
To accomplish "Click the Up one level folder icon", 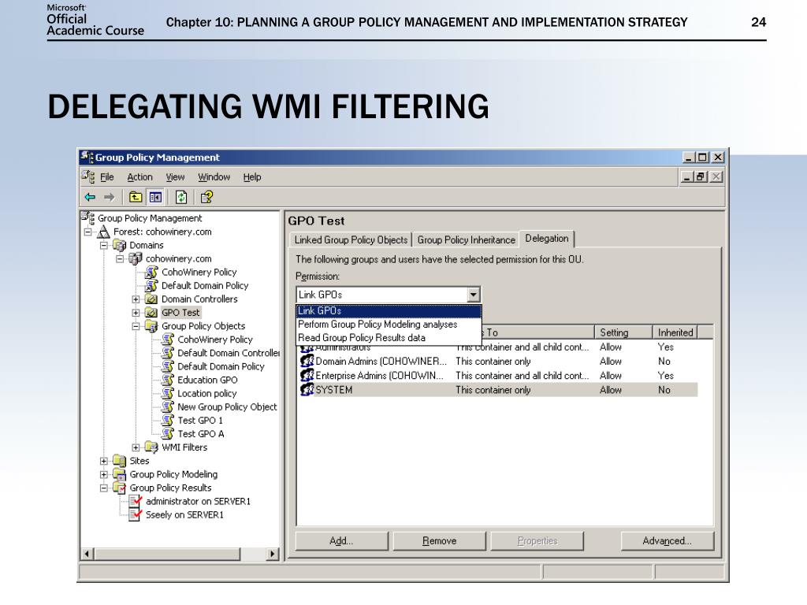I will click(x=135, y=198).
